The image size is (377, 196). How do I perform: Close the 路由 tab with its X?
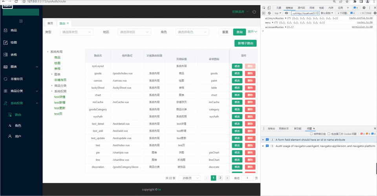tap(68, 23)
